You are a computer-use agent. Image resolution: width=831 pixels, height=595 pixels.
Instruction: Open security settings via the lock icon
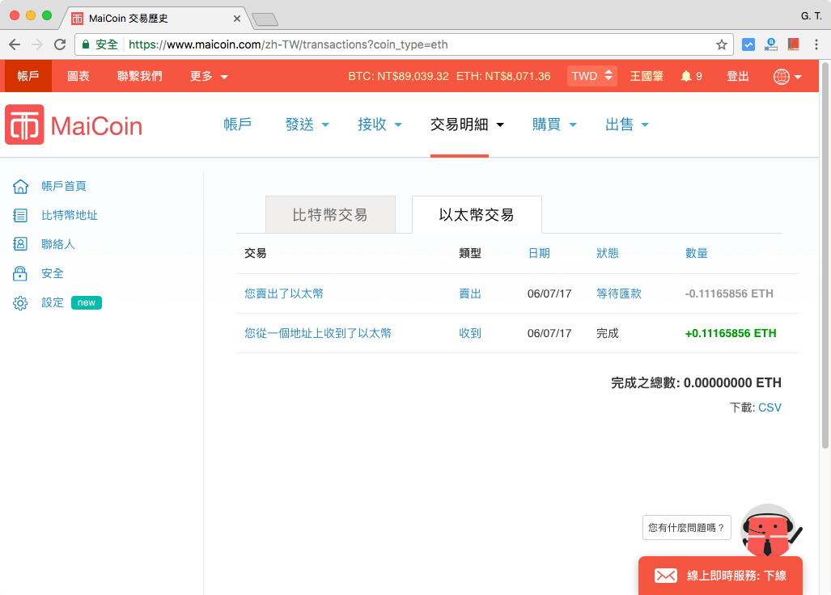(19, 273)
